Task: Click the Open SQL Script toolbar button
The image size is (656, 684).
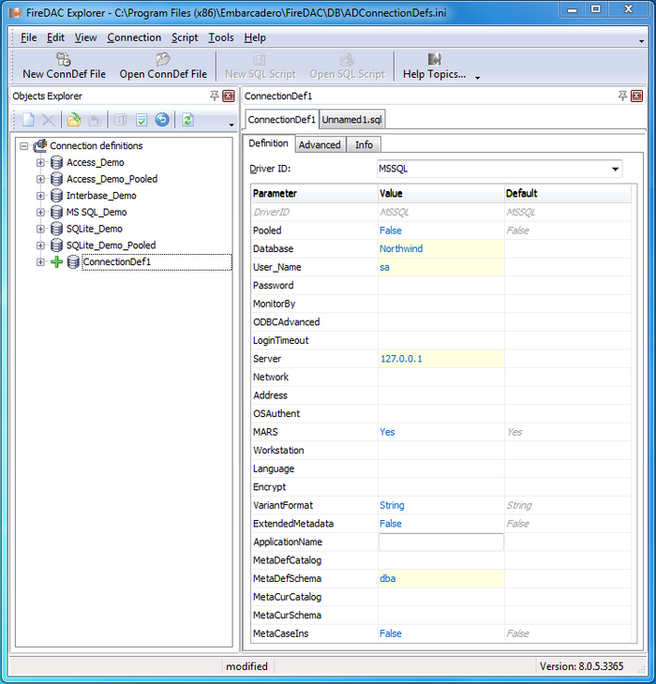Action: tap(347, 67)
